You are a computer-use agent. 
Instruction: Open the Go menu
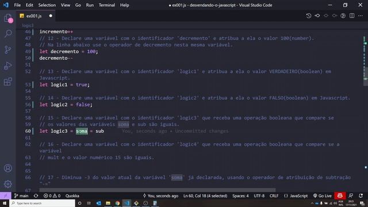(x=78, y=5)
